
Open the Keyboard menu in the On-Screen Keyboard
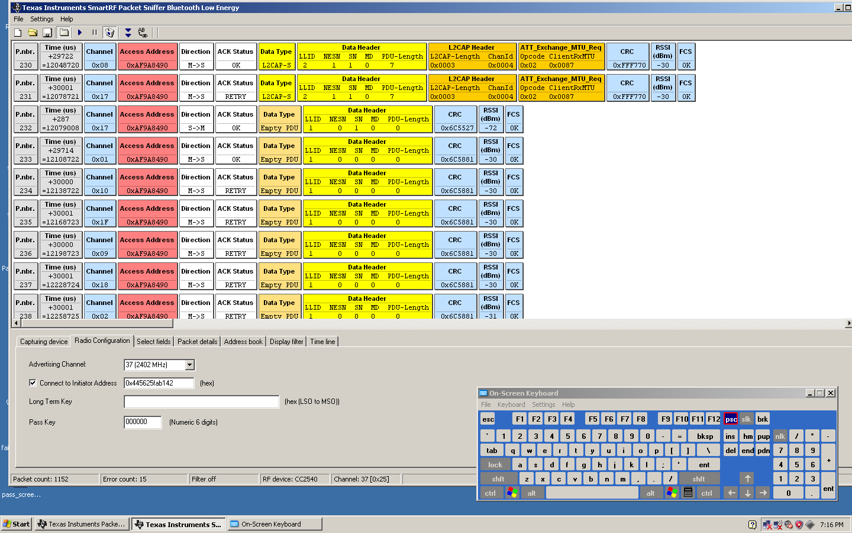511,404
